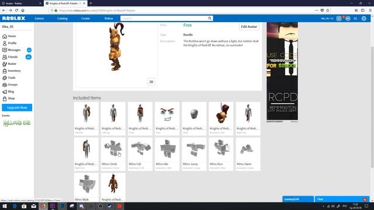
Task: Open a new browser tab
Action: (x=91, y=3)
